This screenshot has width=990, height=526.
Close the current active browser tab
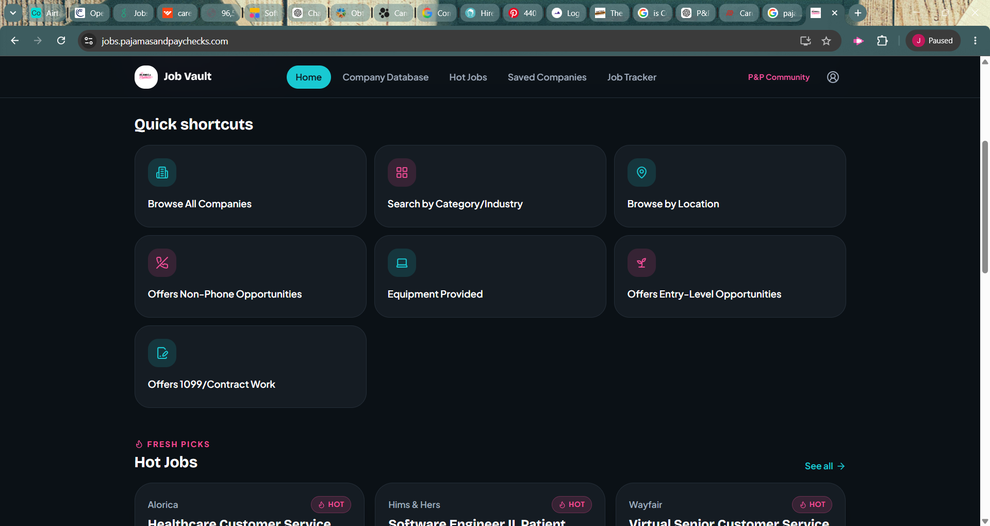(x=834, y=13)
